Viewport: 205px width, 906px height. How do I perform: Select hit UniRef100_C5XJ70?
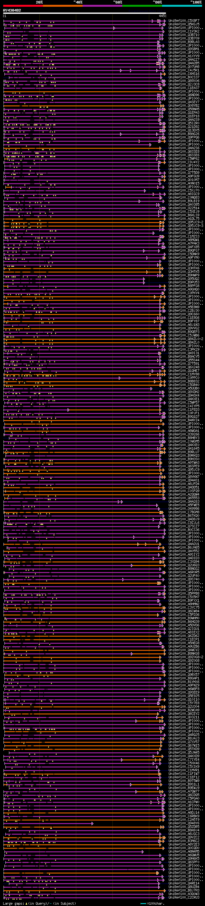click(x=184, y=190)
